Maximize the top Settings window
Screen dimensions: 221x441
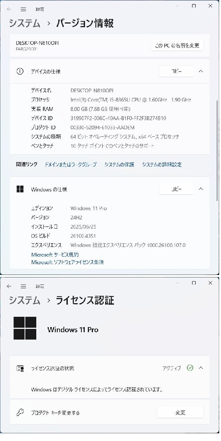click(x=194, y=6)
